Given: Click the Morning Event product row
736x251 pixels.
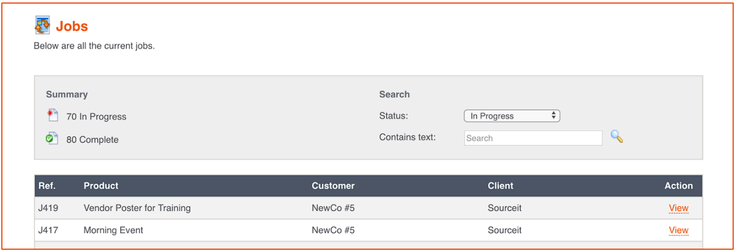Looking at the screenshot, I should tap(369, 230).
